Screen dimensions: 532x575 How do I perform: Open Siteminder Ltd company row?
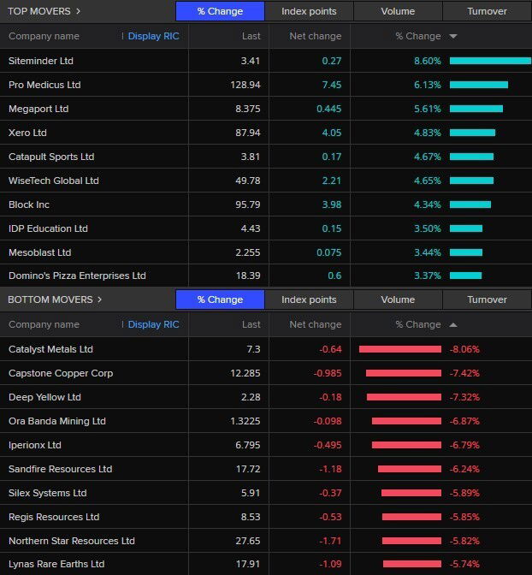(x=41, y=61)
